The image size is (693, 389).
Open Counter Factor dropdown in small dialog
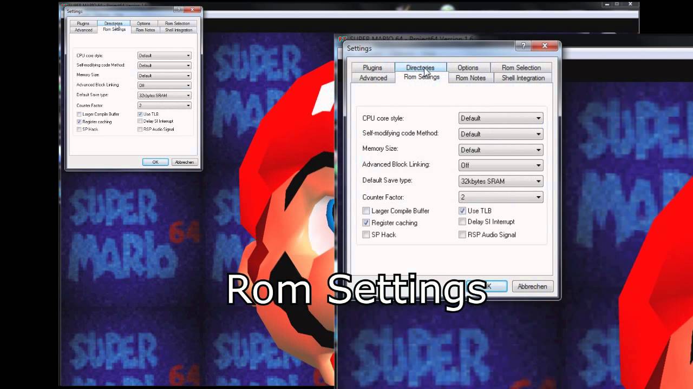click(x=164, y=105)
